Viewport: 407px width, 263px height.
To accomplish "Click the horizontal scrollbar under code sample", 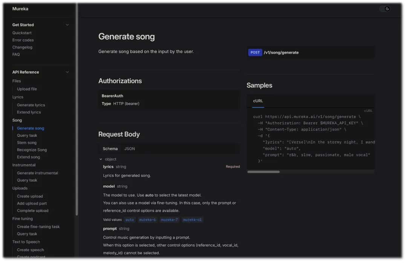I will (x=263, y=172).
